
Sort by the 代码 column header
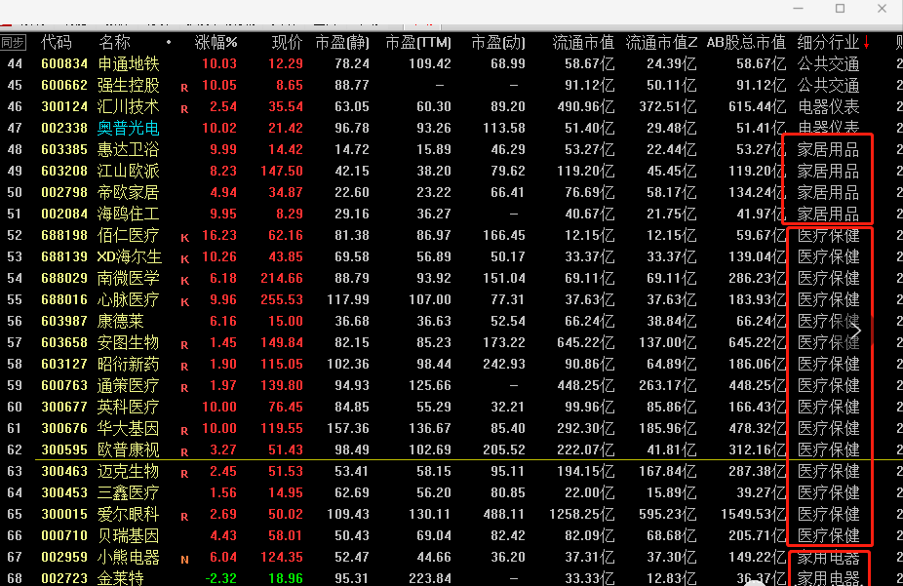click(57, 42)
